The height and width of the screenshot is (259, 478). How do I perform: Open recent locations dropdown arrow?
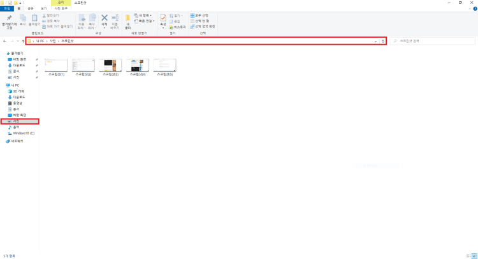(18, 41)
